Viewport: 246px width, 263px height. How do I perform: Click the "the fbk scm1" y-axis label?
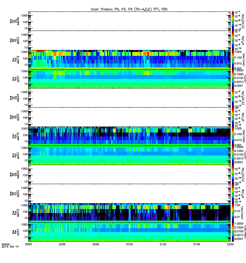(x=16, y=232)
